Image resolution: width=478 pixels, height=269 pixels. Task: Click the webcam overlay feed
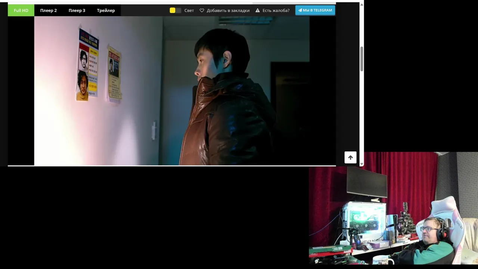(393, 208)
